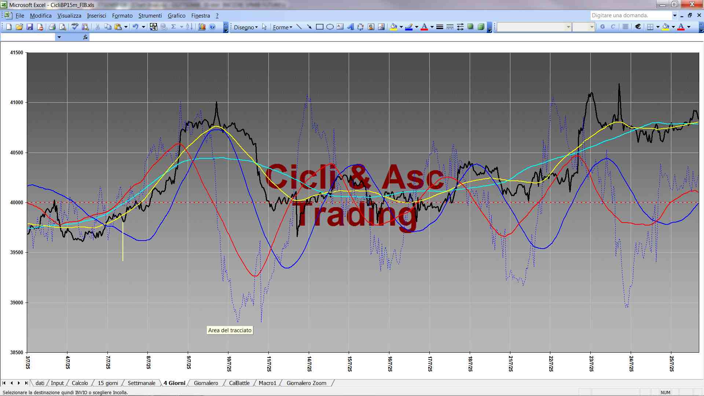
Task: Click the insert function fx button
Action: (x=85, y=37)
